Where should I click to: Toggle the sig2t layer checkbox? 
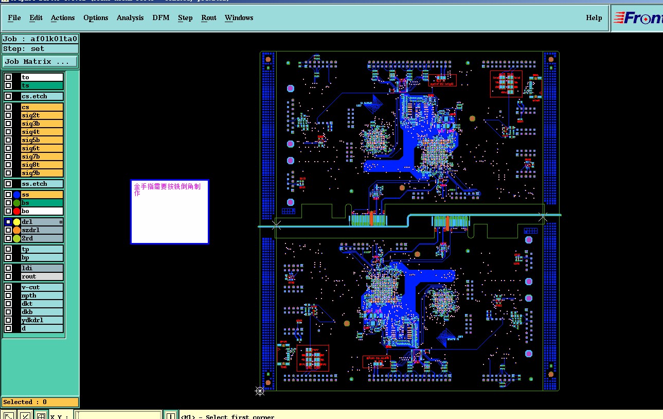point(8,115)
